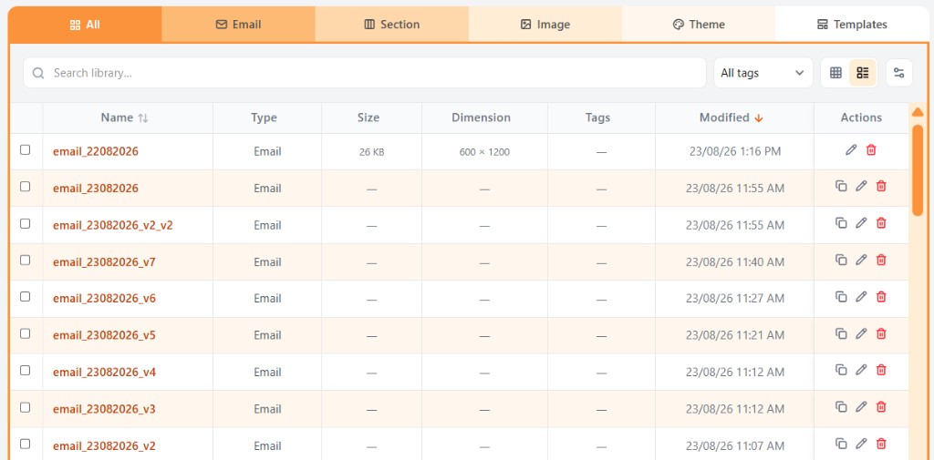Image resolution: width=934 pixels, height=460 pixels.
Task: Click the 23/08/26 1:16 PM modified cell
Action: click(x=734, y=152)
